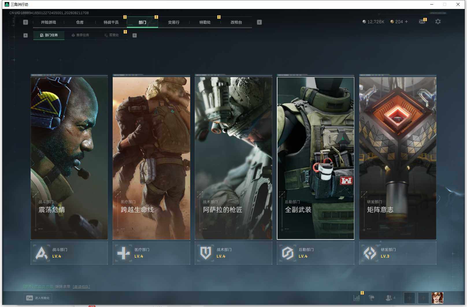This screenshot has height=307, width=467.
Task: Open the 赛季任务 sub-tab
Action: click(x=80, y=35)
